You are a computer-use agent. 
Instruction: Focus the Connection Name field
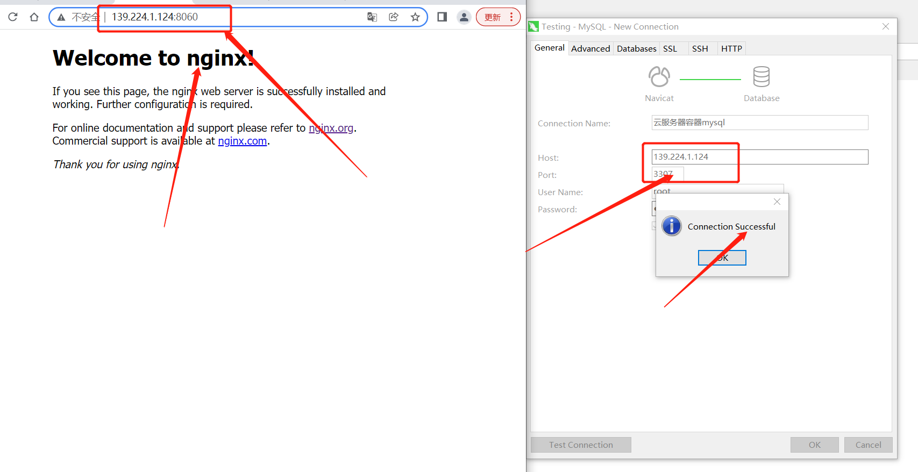tap(760, 123)
